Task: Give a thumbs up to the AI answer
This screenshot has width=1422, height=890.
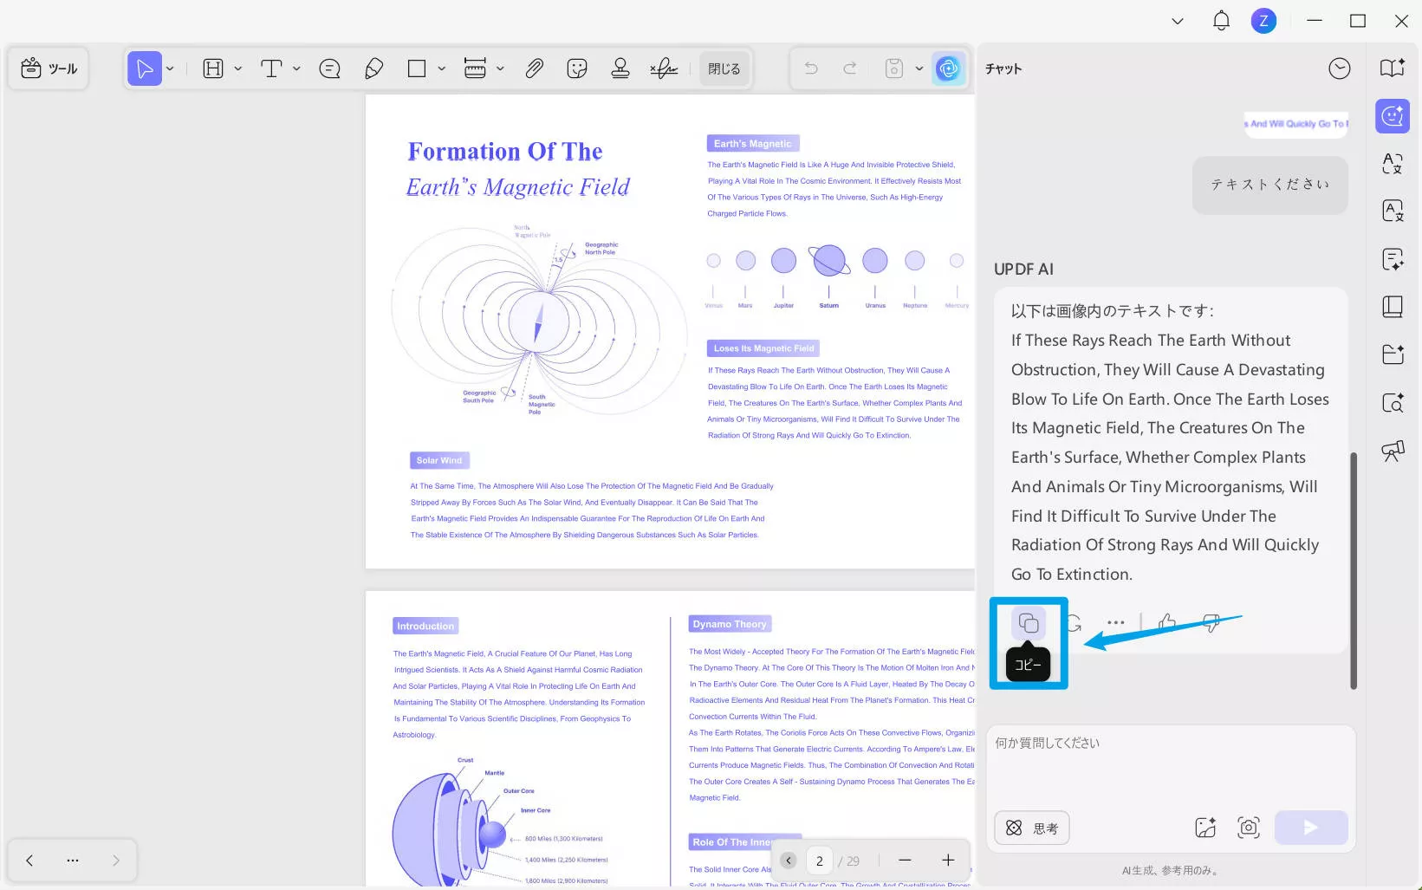Action: pyautogui.click(x=1167, y=622)
